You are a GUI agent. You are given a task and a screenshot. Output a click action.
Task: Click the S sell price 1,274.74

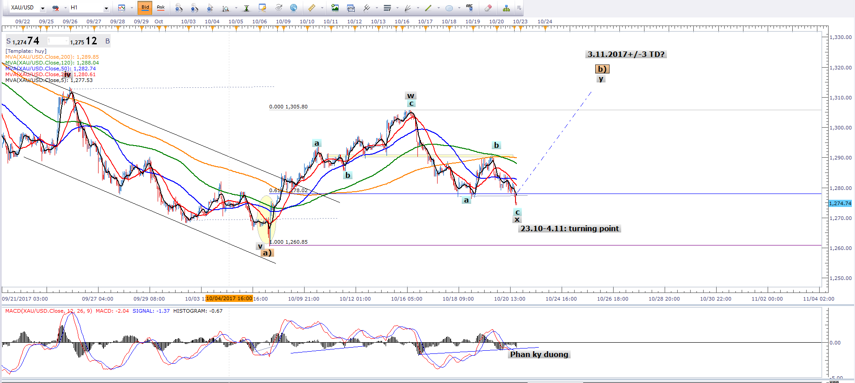(23, 41)
